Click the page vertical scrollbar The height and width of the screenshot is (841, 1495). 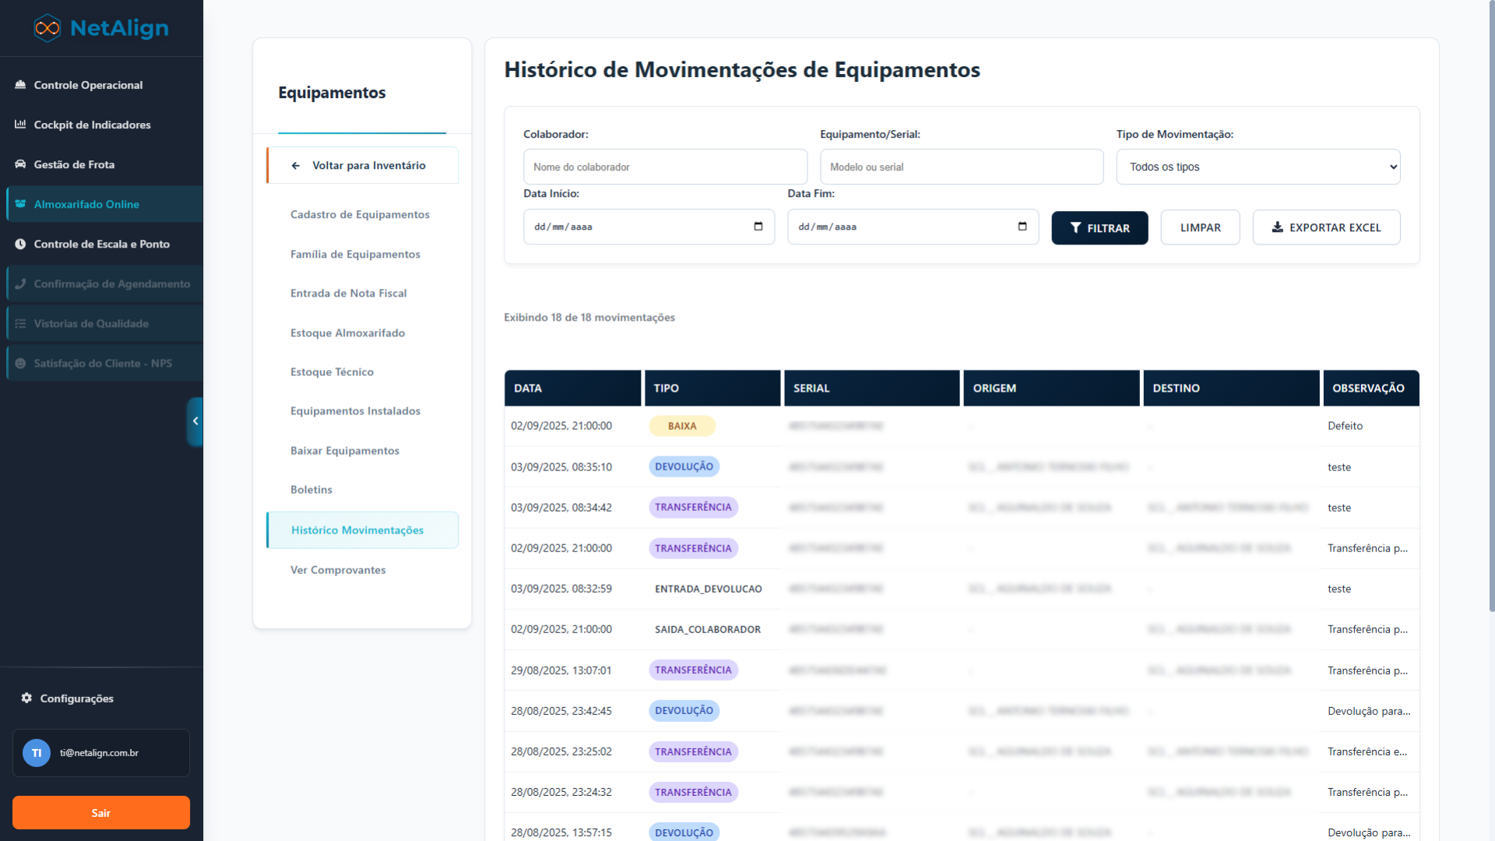[x=1490, y=311]
